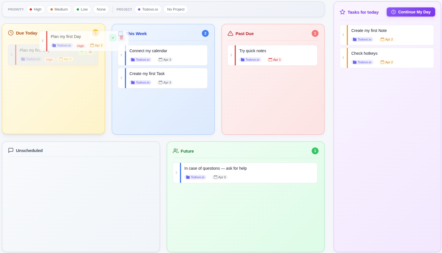Click the Due Today clock icon
The height and width of the screenshot is (253, 442).
11,33
